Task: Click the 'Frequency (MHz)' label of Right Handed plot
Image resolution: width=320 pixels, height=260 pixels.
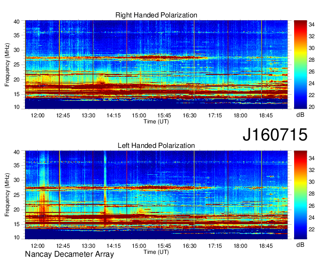Action: point(7,65)
